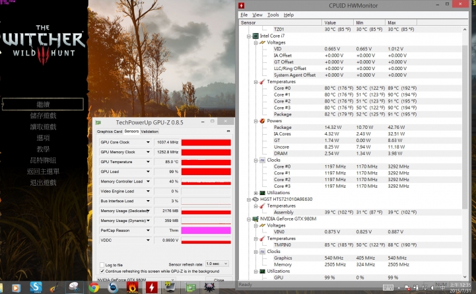The height and width of the screenshot is (294, 476).
Task: Open the Fraps monitor taskbar icon
Action: (170, 287)
